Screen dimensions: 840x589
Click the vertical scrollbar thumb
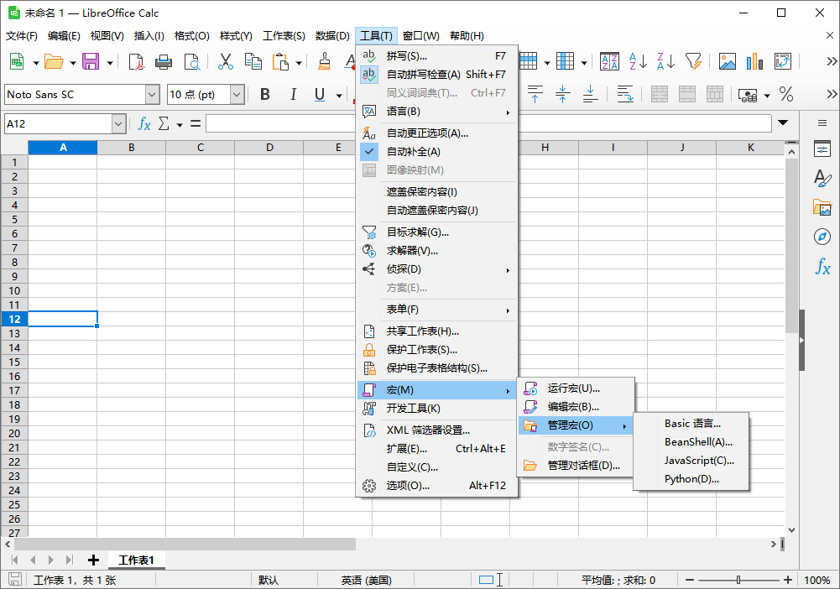[791, 245]
